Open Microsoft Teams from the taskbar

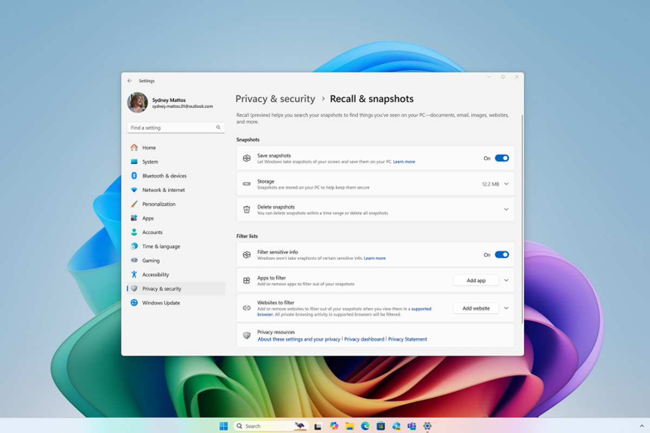point(412,426)
